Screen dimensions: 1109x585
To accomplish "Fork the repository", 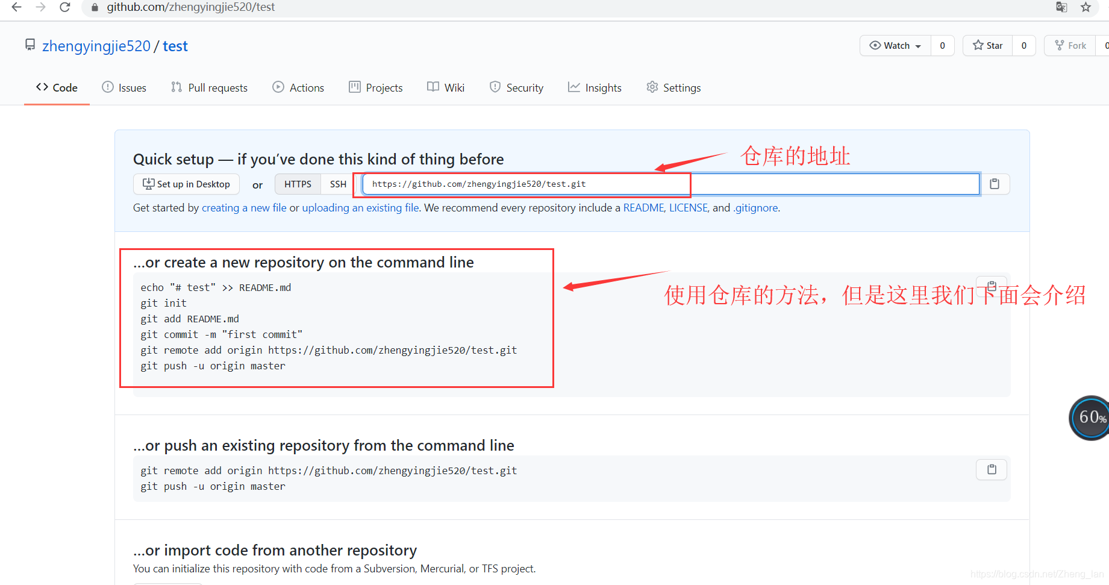I will point(1070,45).
